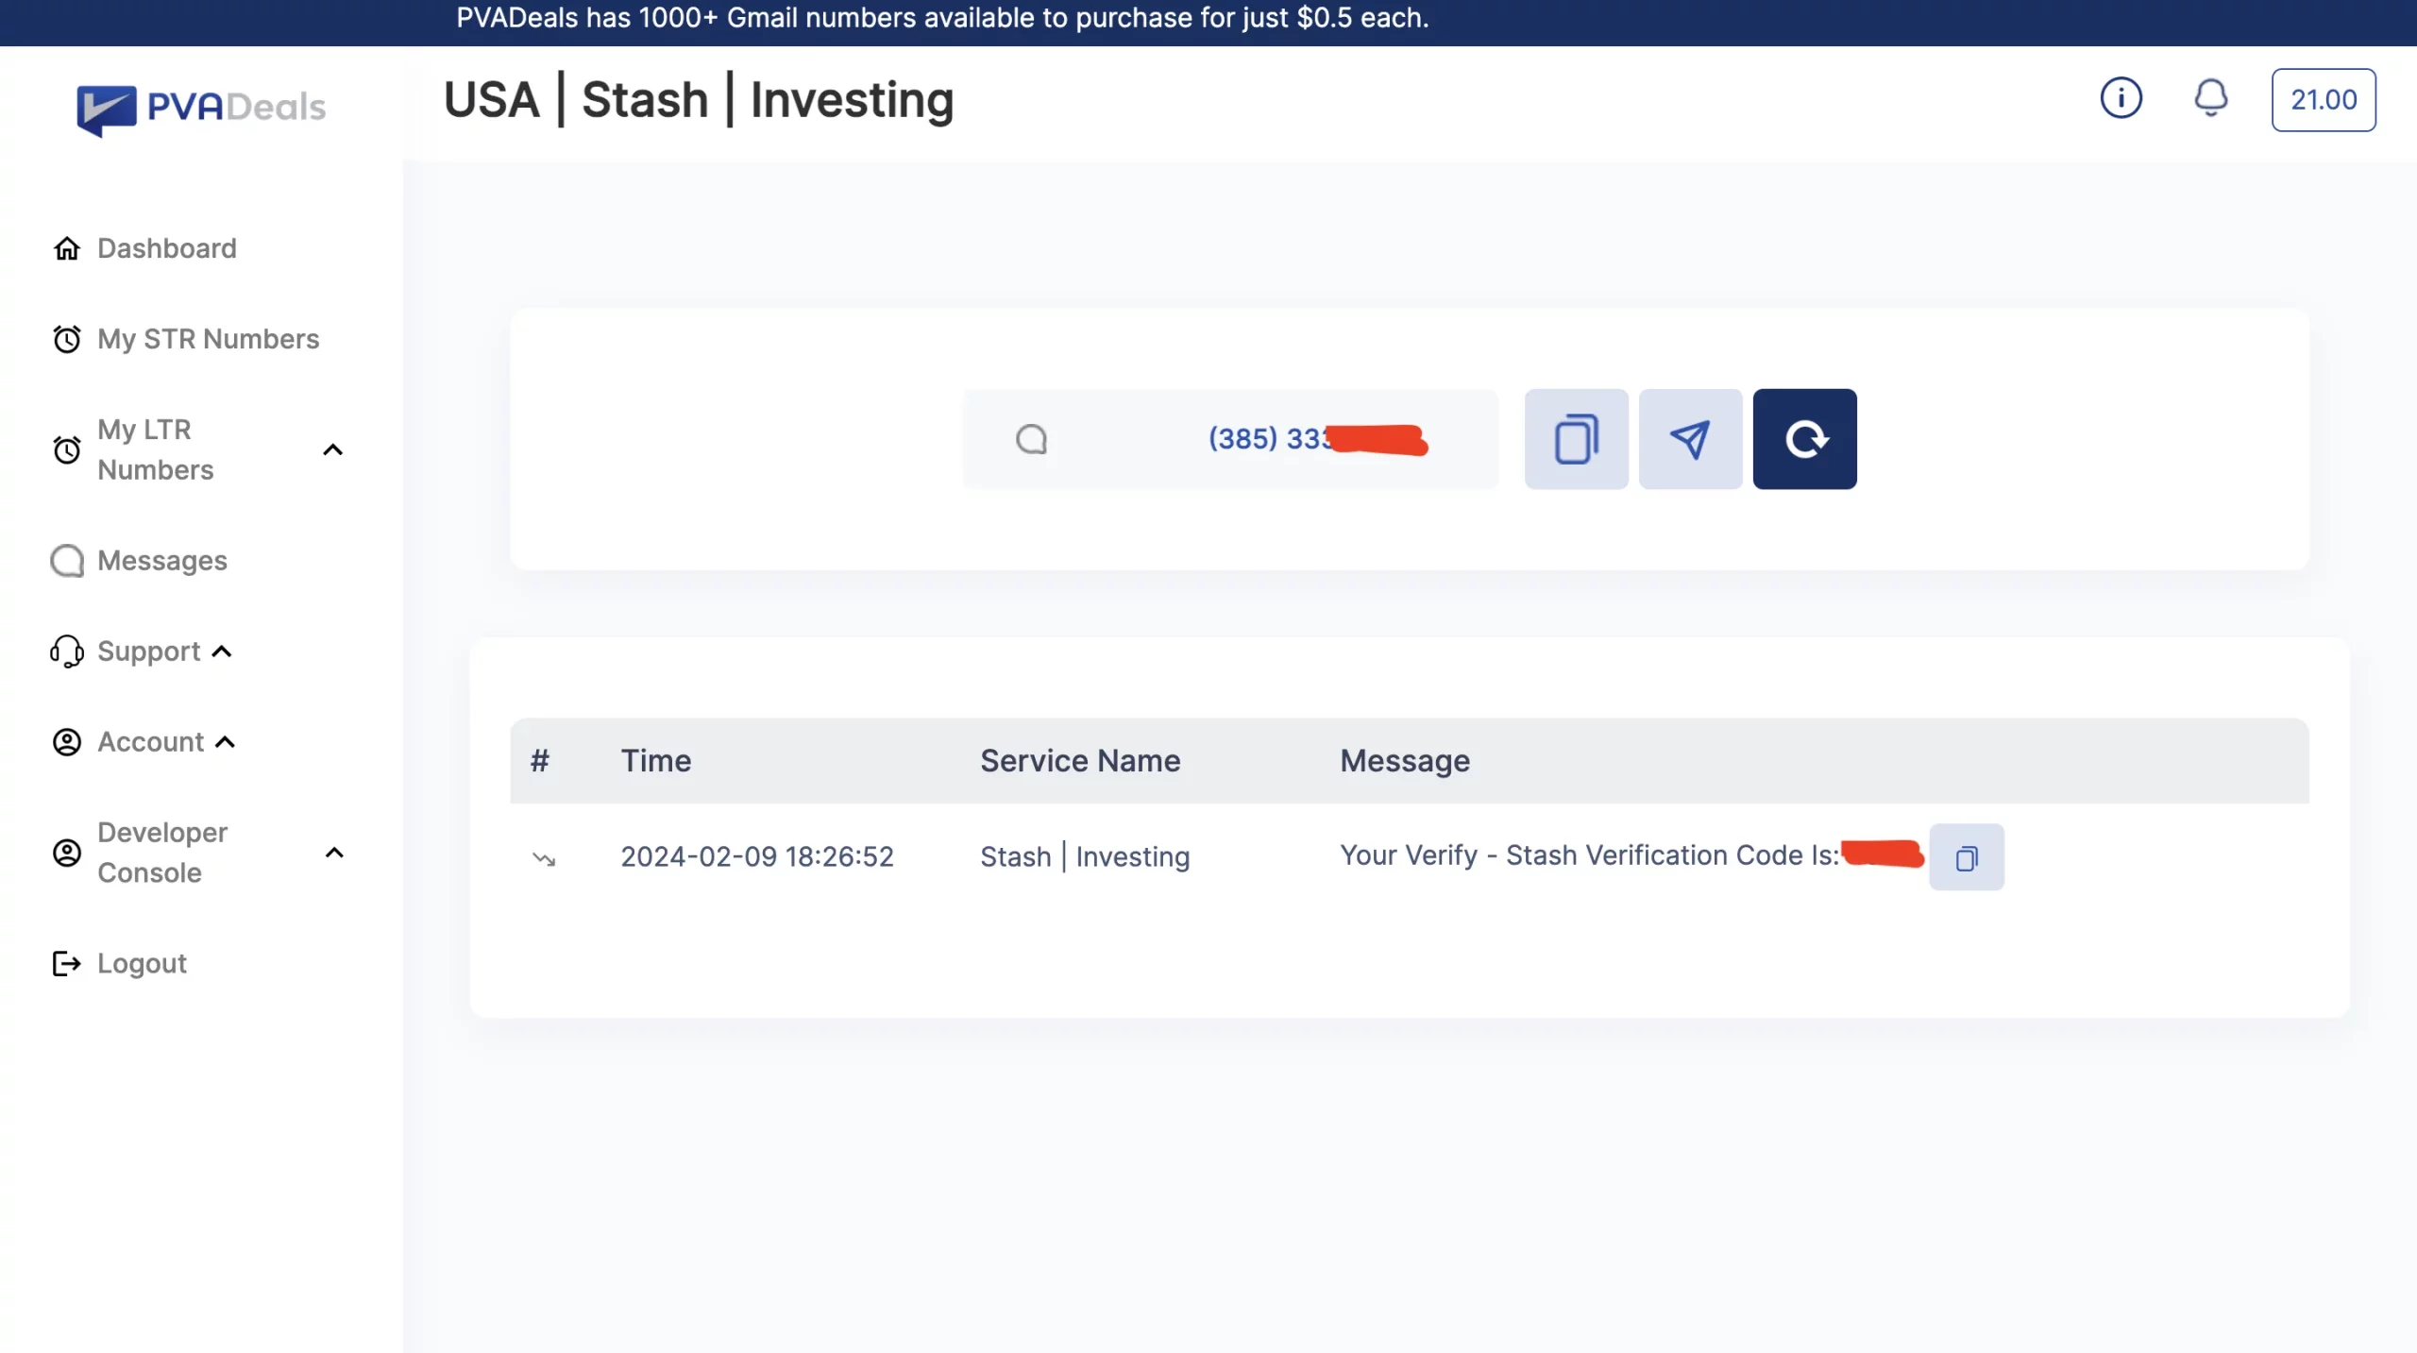Click the Logout exit icon
2417x1353 pixels.
(x=67, y=963)
